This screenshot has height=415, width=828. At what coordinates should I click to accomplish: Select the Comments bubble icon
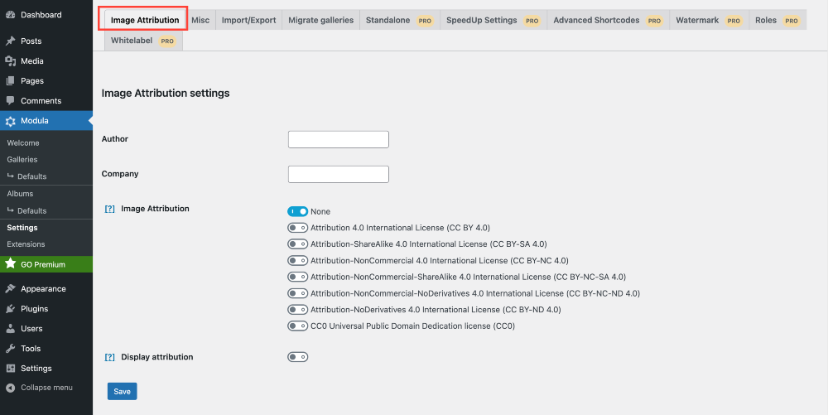pos(10,101)
